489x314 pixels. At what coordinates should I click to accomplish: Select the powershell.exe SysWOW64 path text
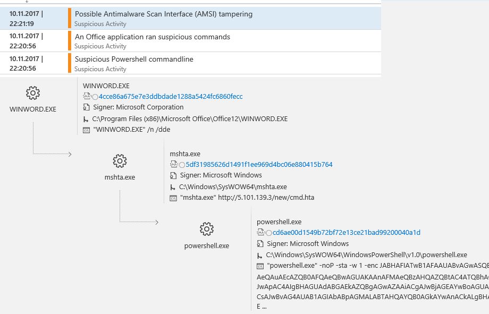[x=366, y=254]
